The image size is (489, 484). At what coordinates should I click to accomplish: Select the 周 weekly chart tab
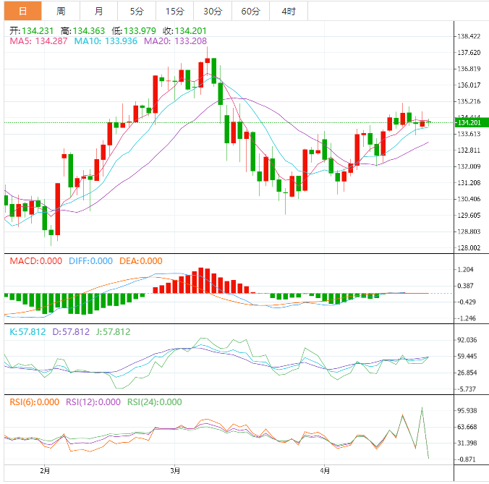coord(61,11)
